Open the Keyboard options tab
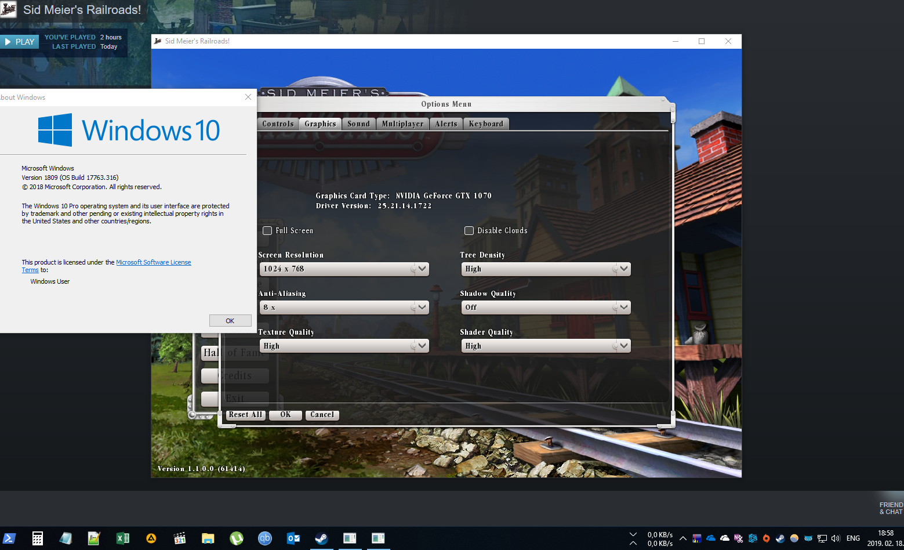The image size is (904, 550). (x=486, y=124)
